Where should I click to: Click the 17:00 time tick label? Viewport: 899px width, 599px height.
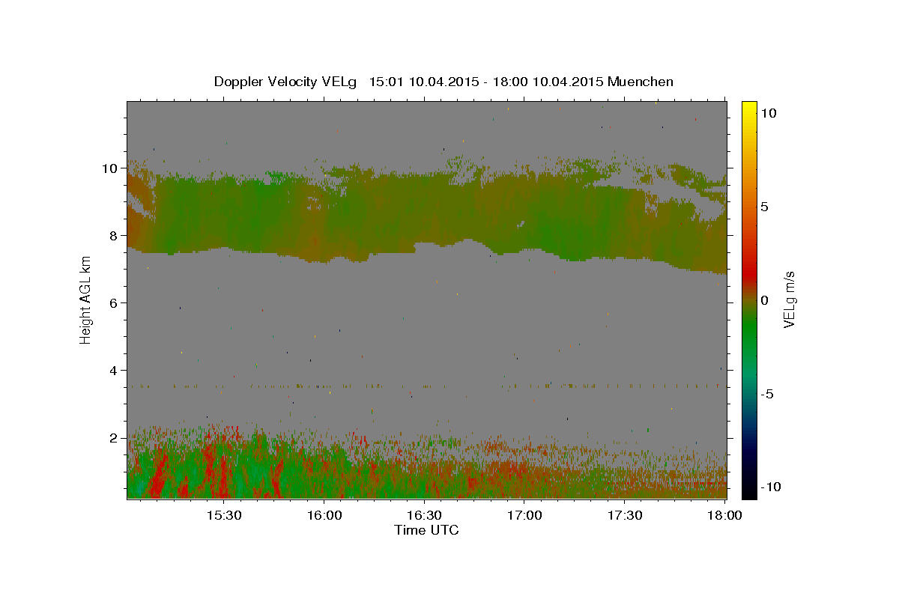524,515
